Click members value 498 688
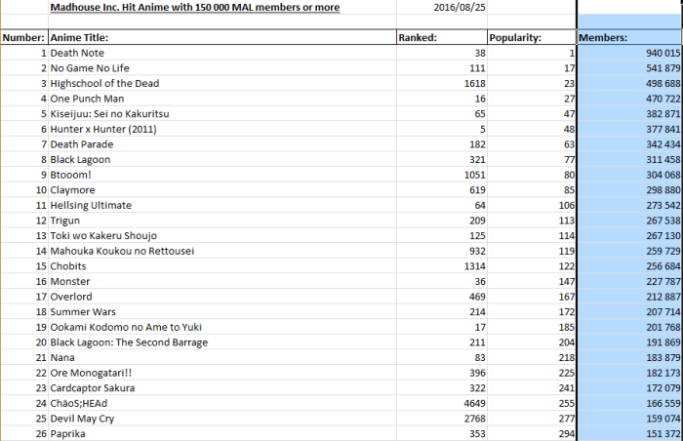Viewport: 683px width, 441px height. click(x=630, y=83)
